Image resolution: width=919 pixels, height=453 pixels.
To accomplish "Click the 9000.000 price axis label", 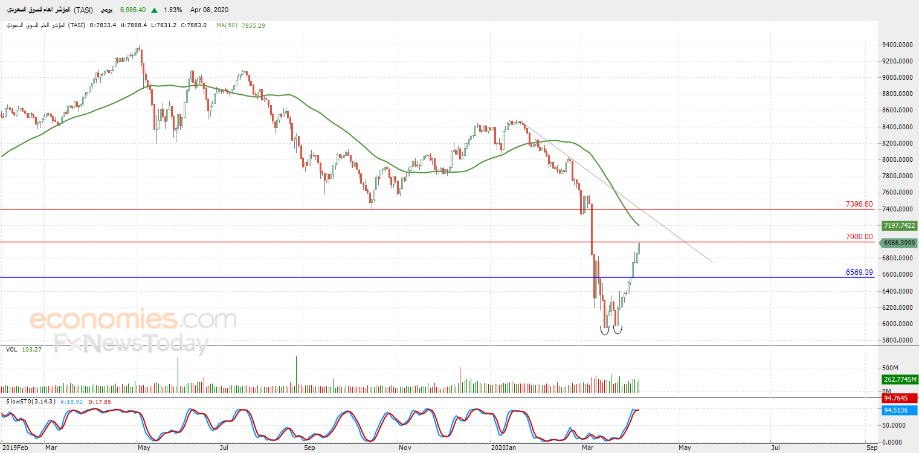I will (897, 77).
